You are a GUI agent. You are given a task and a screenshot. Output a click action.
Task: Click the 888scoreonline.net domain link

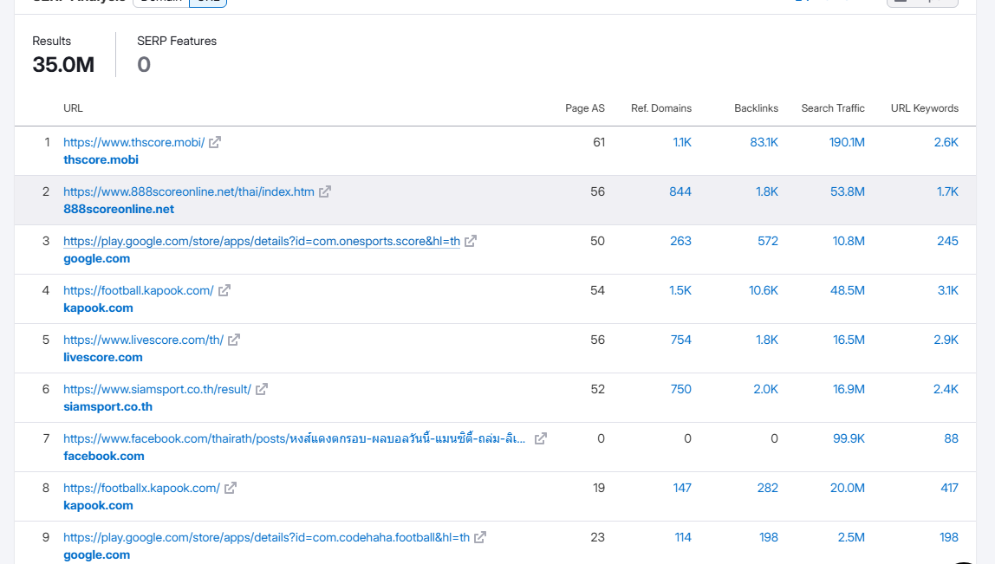click(x=119, y=210)
